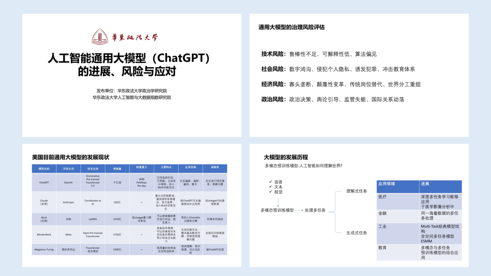Click the '生成式任务' branch label
This screenshot has height=276, width=491.
[x=357, y=233]
